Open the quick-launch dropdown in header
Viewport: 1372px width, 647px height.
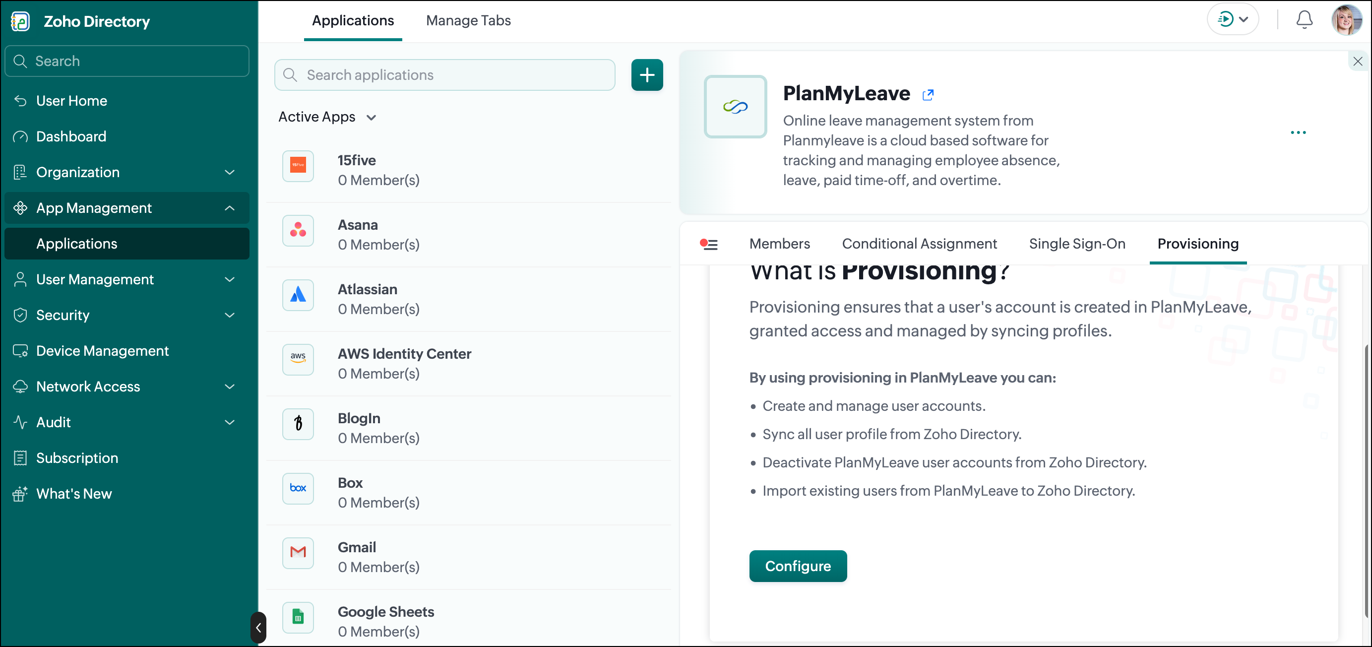coord(1233,20)
